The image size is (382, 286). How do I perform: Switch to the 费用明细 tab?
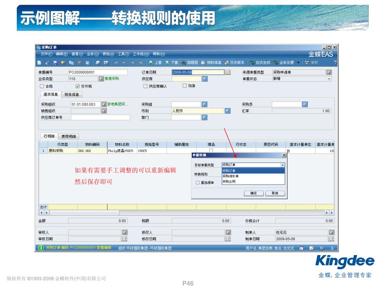pyautogui.click(x=69, y=136)
